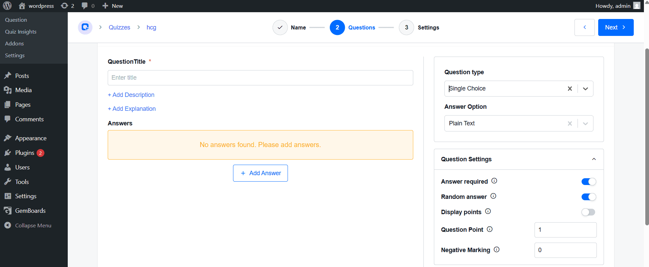
Task: Click the Plugins plug icon
Action: tap(8, 153)
